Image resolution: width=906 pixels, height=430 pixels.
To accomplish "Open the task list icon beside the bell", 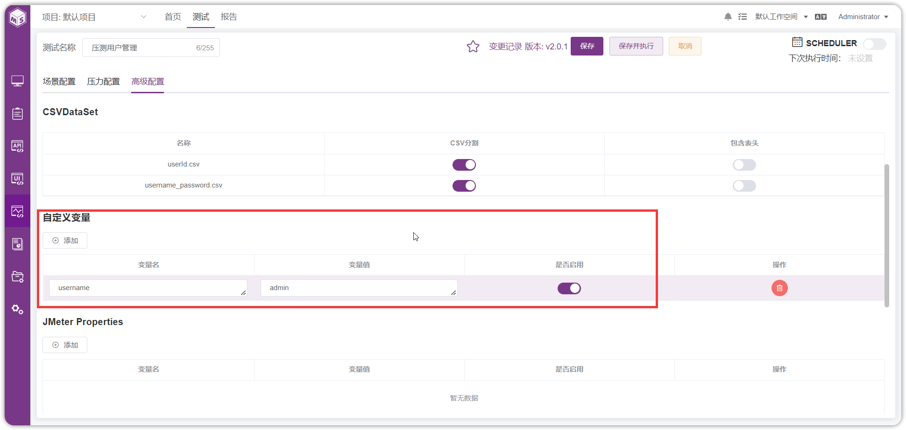I will [743, 17].
